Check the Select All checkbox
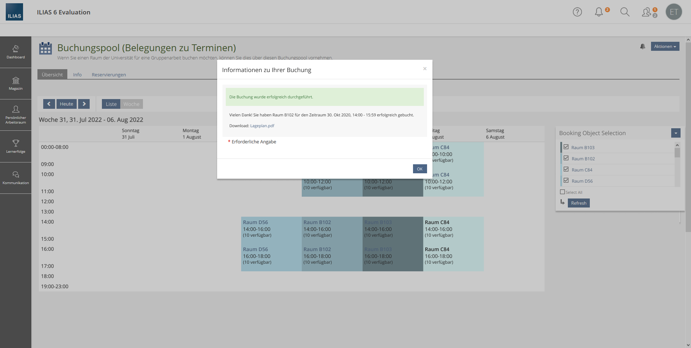Screen dimensions: 691x348 coord(562,192)
